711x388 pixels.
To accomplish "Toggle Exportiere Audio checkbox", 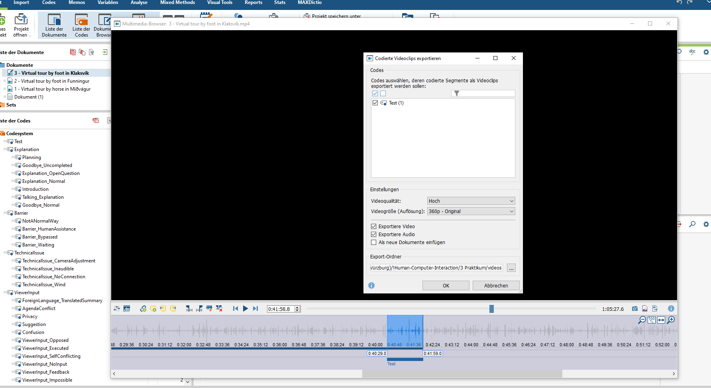I will click(374, 234).
